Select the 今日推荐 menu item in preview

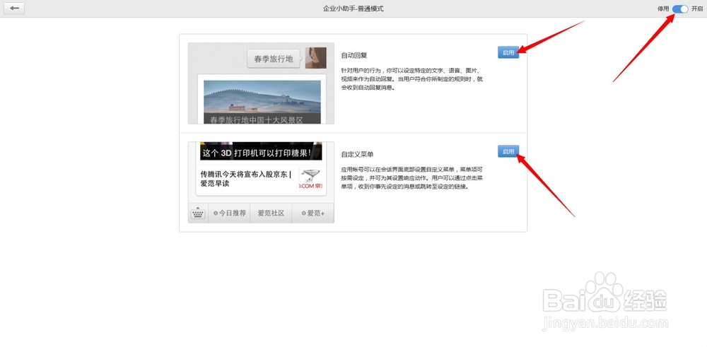pyautogui.click(x=230, y=213)
